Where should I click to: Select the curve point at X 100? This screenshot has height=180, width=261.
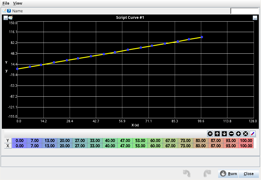click(202, 37)
